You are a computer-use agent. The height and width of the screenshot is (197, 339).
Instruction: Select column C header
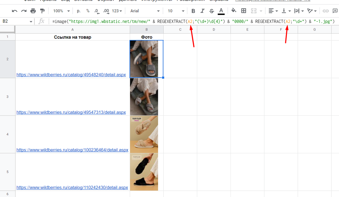click(x=180, y=30)
